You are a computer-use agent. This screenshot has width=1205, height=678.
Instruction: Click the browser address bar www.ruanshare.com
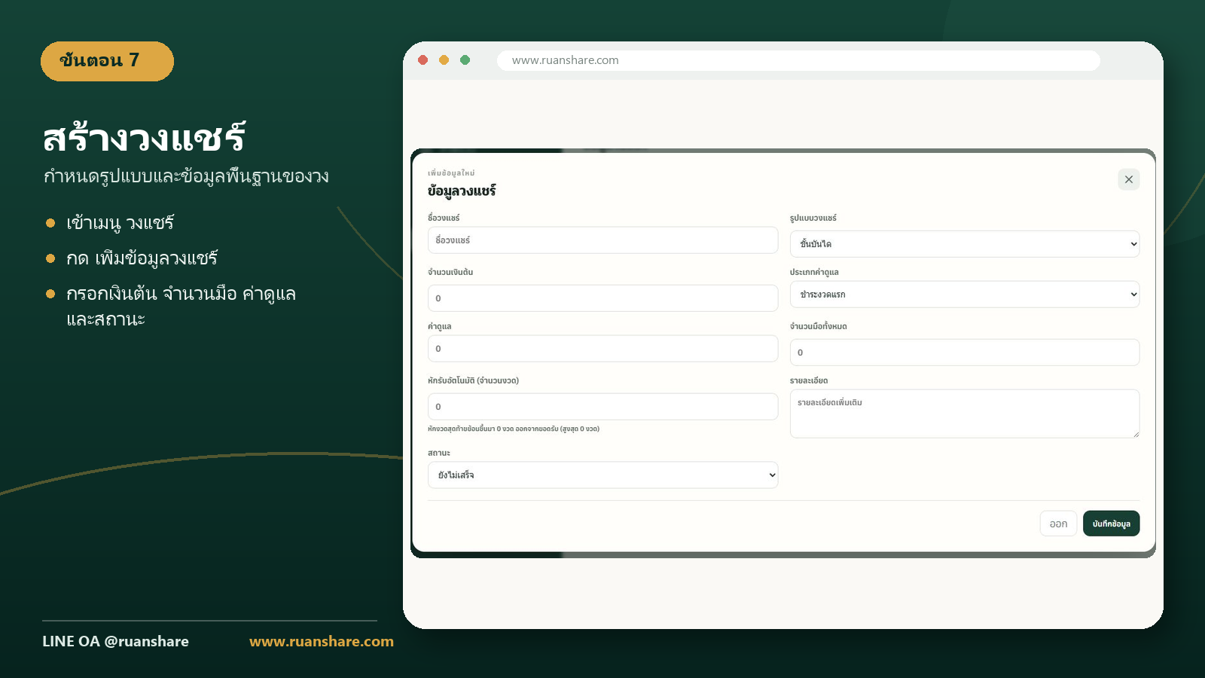click(798, 60)
